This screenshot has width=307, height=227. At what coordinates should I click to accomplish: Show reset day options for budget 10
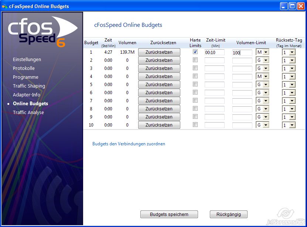pyautogui.click(x=289, y=125)
